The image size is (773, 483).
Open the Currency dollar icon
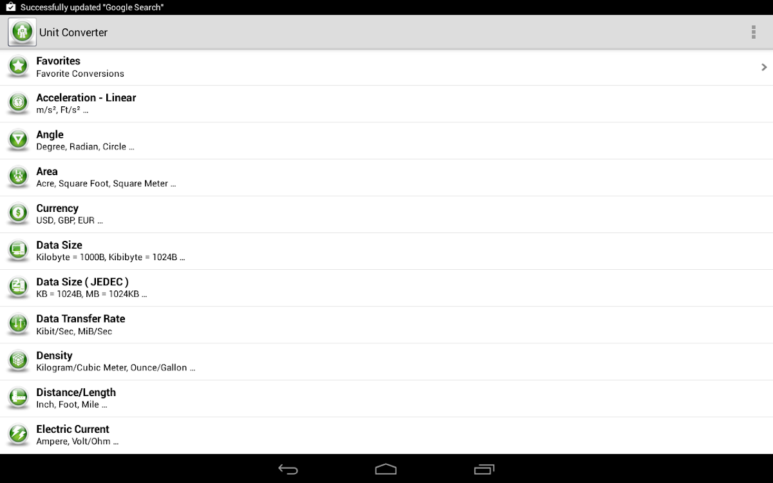[19, 213]
